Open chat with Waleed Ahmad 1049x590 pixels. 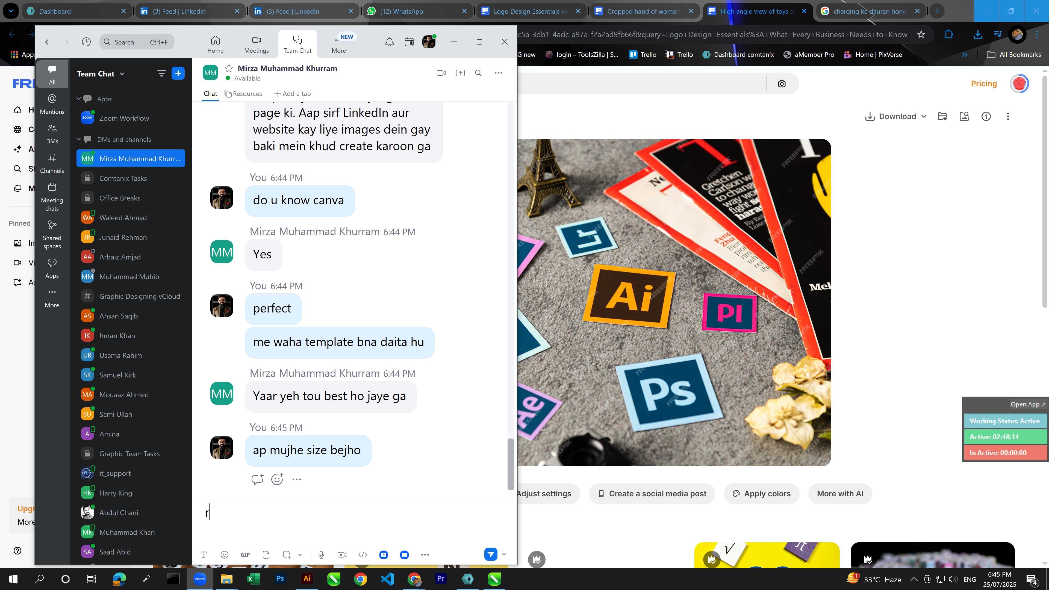pyautogui.click(x=131, y=217)
